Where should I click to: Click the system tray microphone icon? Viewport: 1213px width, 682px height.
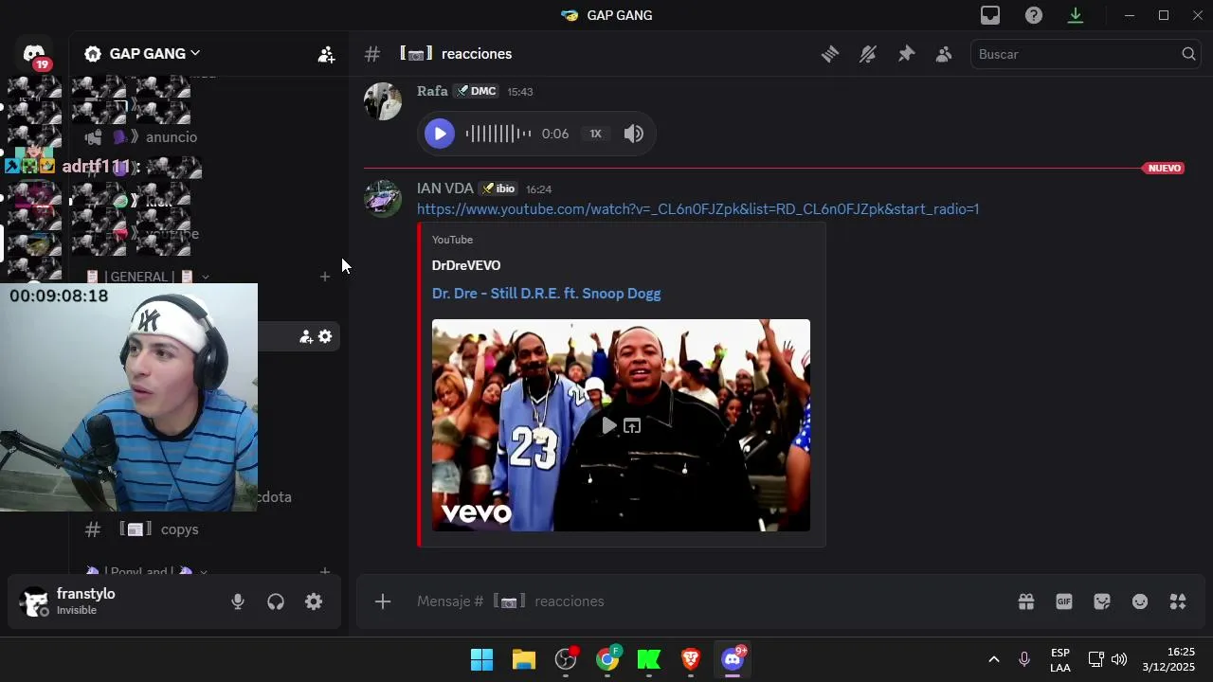[x=1024, y=659]
